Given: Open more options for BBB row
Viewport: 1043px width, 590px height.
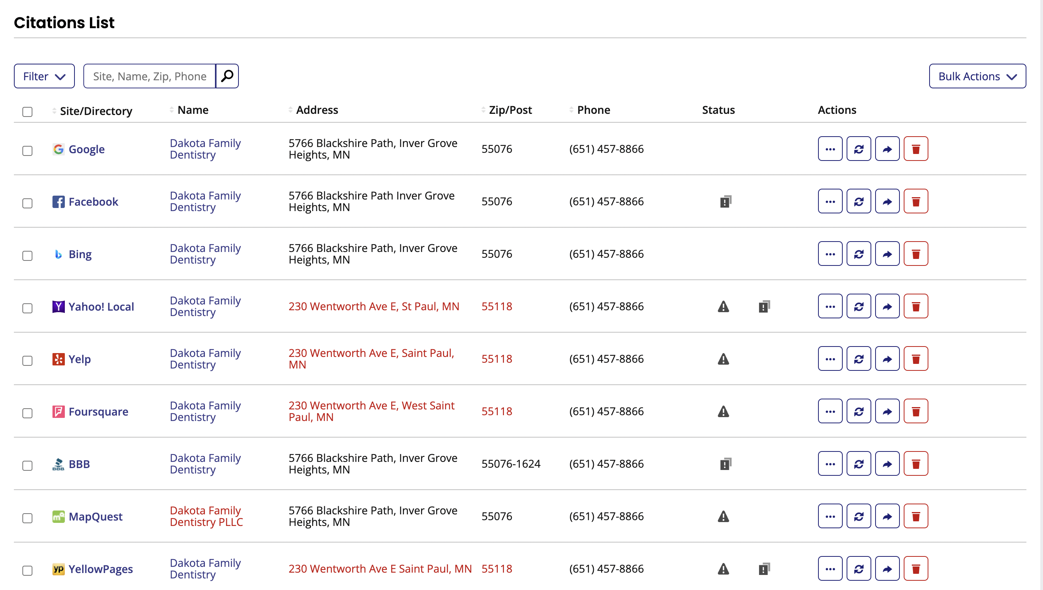Looking at the screenshot, I should click(x=830, y=463).
